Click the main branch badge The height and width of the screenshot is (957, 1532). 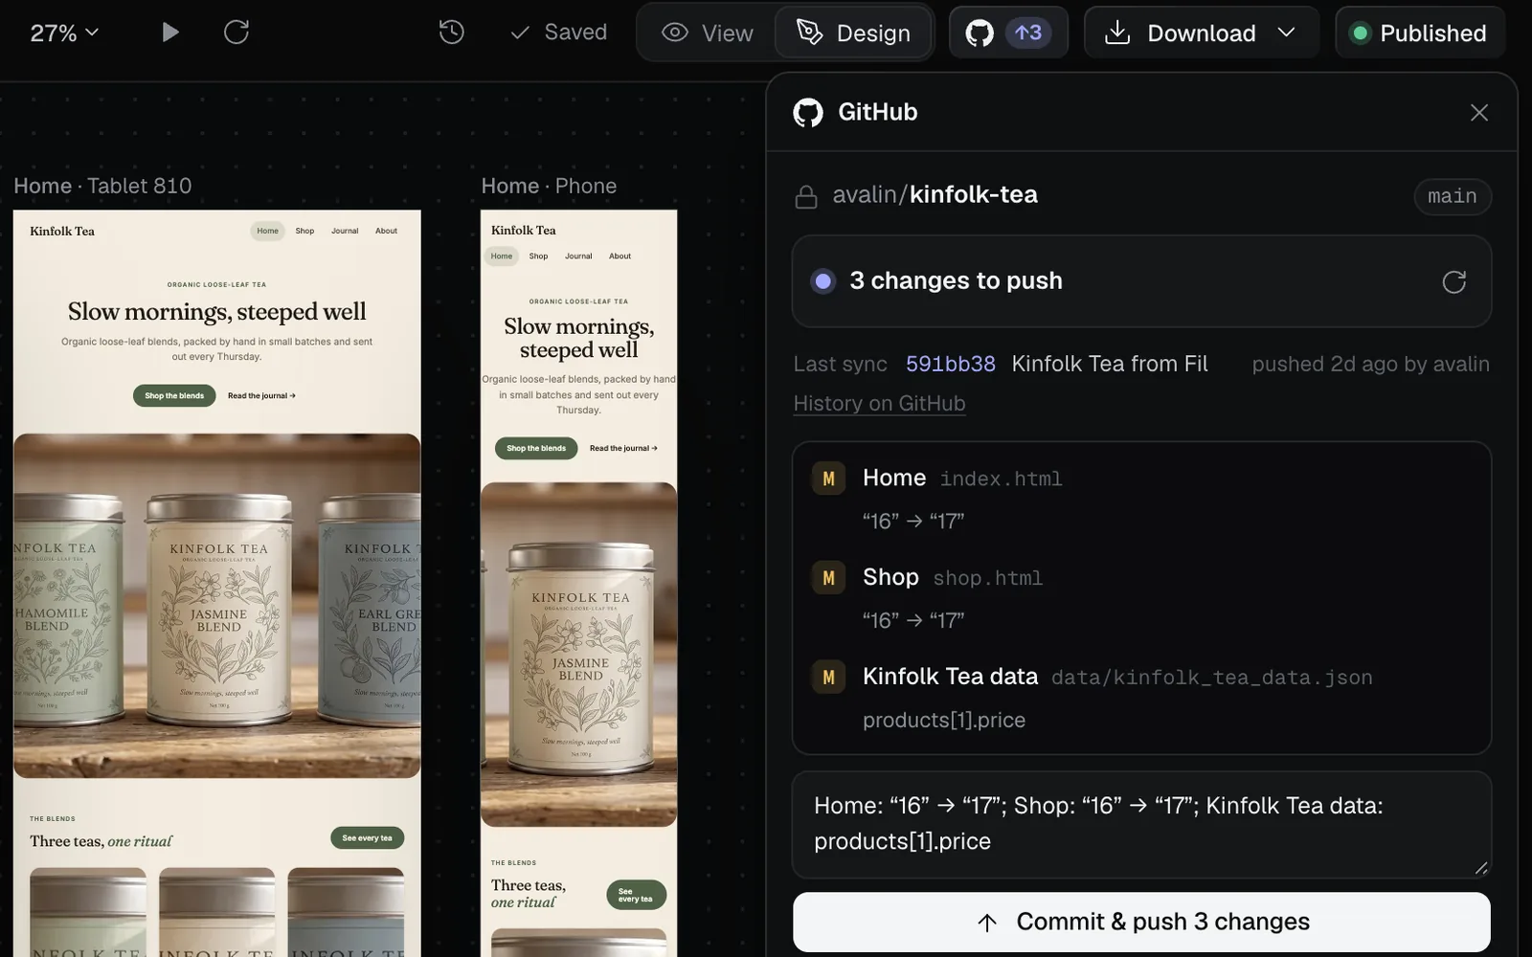click(x=1453, y=196)
